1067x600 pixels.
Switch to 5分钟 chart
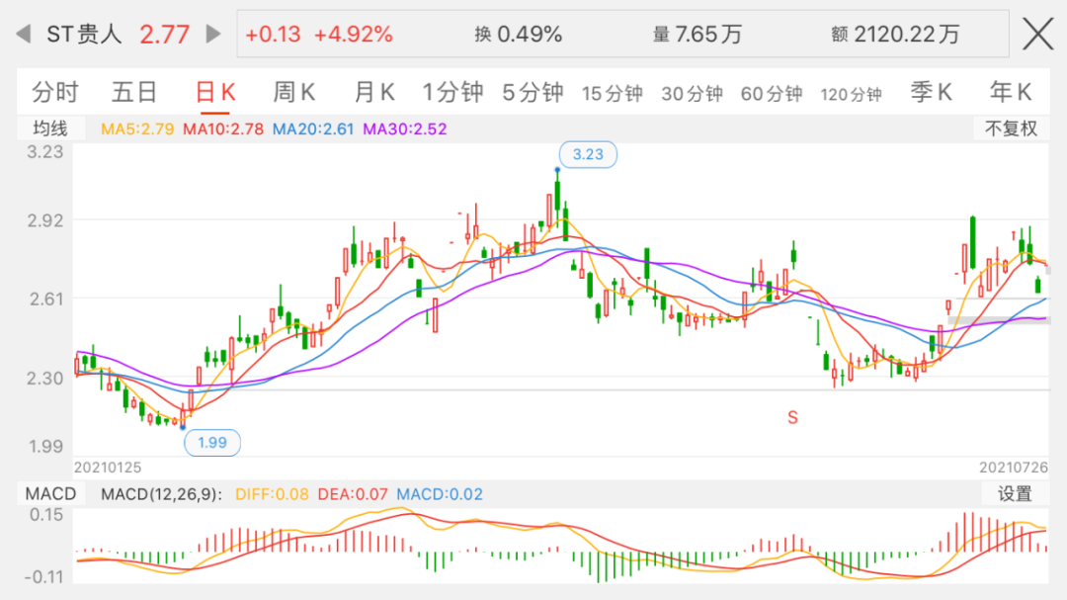click(x=533, y=93)
